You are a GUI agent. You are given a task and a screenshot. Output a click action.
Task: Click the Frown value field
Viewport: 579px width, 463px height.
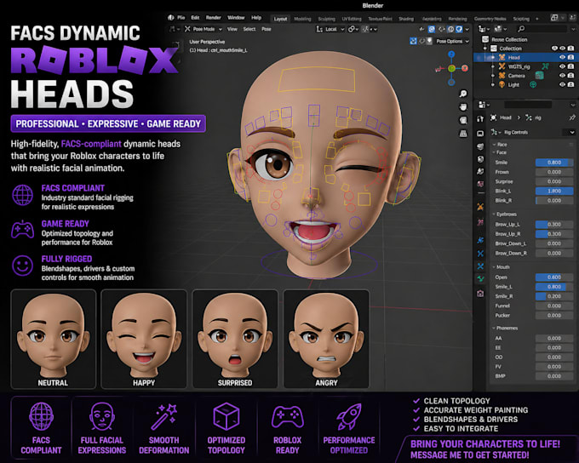click(554, 172)
